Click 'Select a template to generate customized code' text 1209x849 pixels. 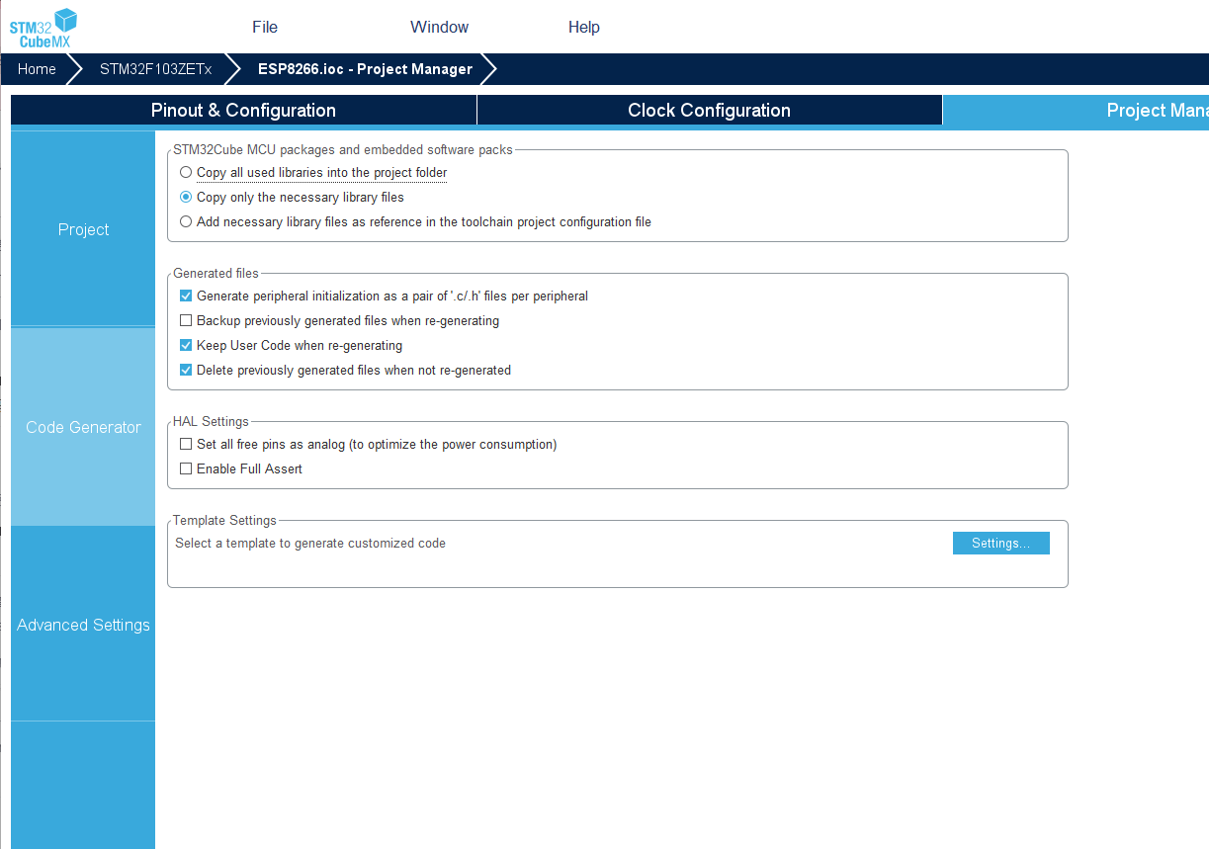310,543
